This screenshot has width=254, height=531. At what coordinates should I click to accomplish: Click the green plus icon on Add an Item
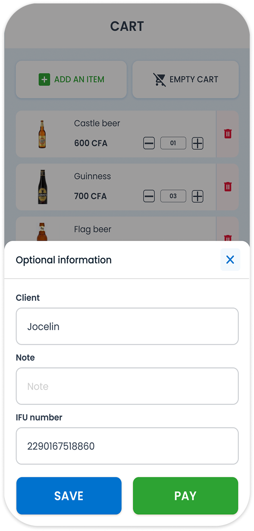pos(44,80)
